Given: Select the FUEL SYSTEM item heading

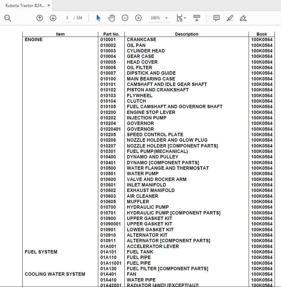Looking at the screenshot, I should [41, 252].
